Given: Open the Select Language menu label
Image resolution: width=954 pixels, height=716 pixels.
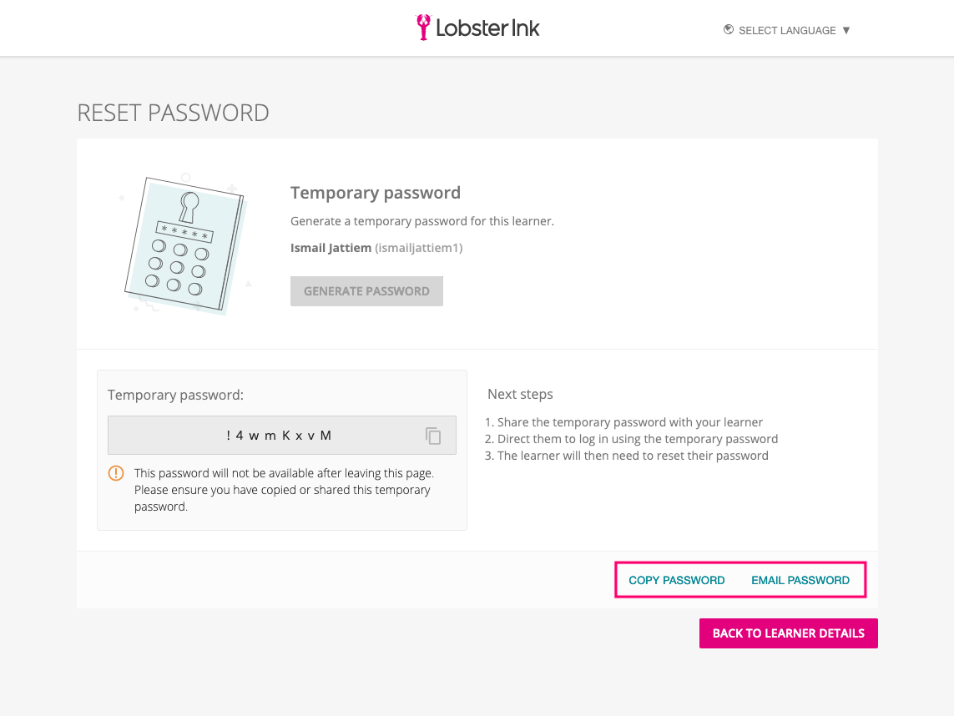Looking at the screenshot, I should coord(787,30).
